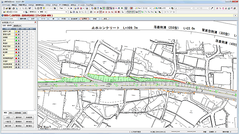
Task: Click the eyedropper icon in the top toolbar
Action: pyautogui.click(x=212, y=8)
